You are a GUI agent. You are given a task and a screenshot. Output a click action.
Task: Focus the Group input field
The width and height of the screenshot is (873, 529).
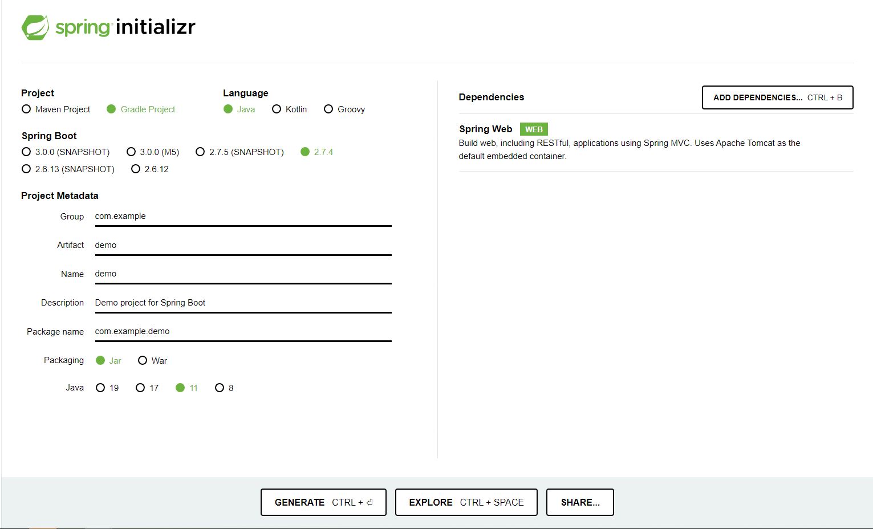(243, 217)
